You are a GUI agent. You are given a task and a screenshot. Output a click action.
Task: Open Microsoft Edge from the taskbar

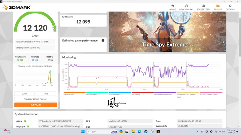[140, 132]
